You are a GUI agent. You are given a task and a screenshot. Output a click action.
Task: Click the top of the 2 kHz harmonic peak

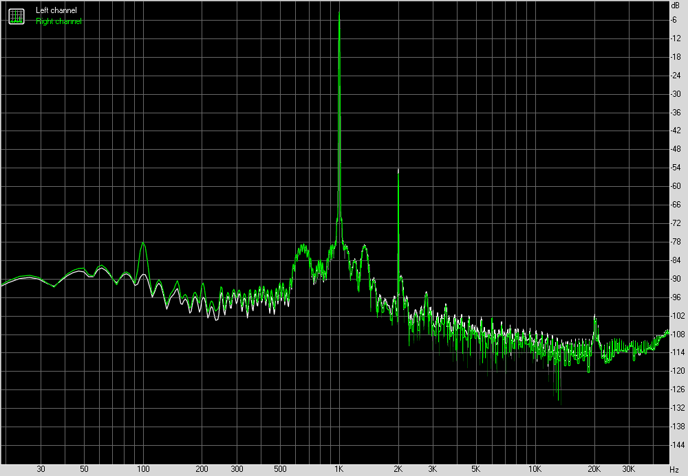[398, 169]
